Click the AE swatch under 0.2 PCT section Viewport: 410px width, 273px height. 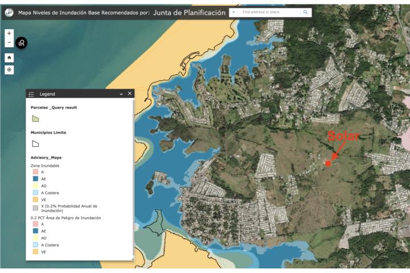[x=35, y=231]
